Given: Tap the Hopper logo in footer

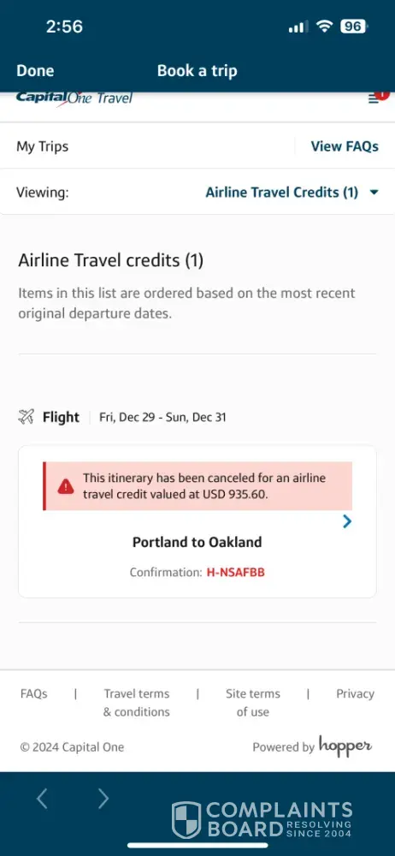Looking at the screenshot, I should coord(345,746).
